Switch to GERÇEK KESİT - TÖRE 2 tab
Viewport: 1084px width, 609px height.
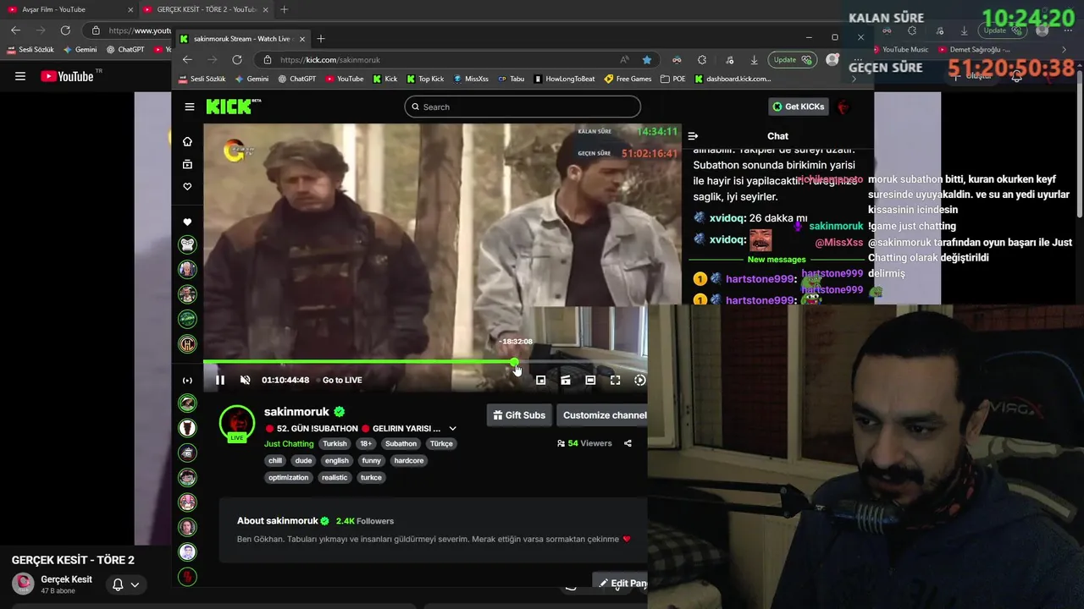[206, 9]
